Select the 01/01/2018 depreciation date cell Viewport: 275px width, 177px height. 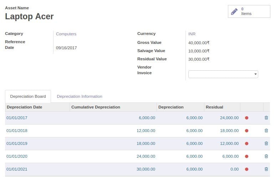click(x=17, y=131)
